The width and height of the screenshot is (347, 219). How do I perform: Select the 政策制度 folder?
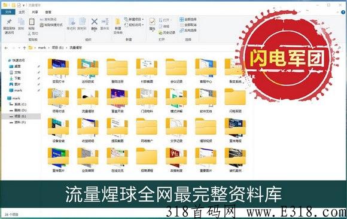point(176,160)
